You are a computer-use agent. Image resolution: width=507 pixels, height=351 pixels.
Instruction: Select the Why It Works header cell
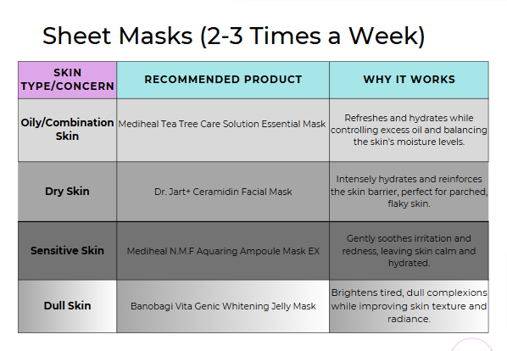409,80
